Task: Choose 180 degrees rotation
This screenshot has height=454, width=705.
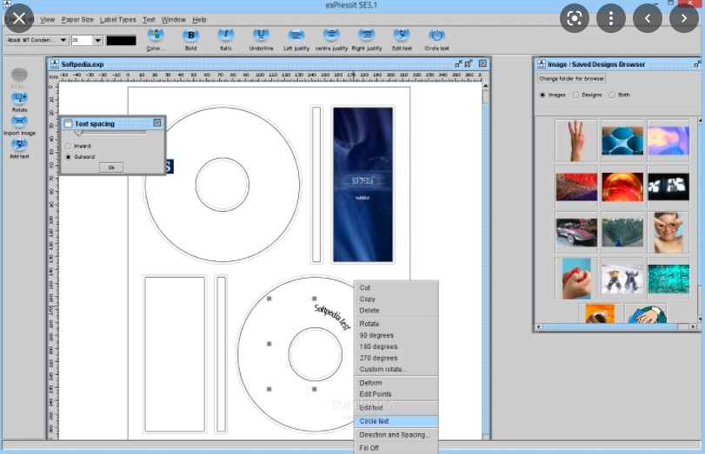Action: point(396,346)
